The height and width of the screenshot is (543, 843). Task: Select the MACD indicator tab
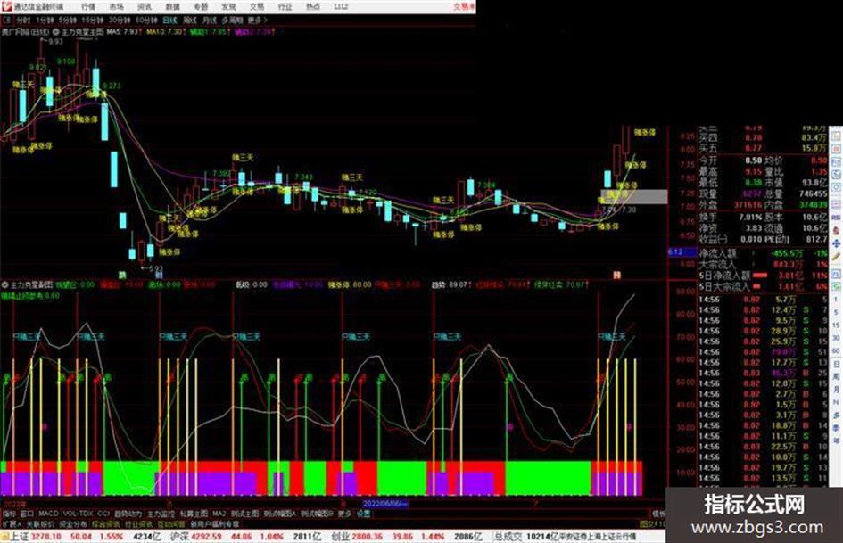(48, 514)
